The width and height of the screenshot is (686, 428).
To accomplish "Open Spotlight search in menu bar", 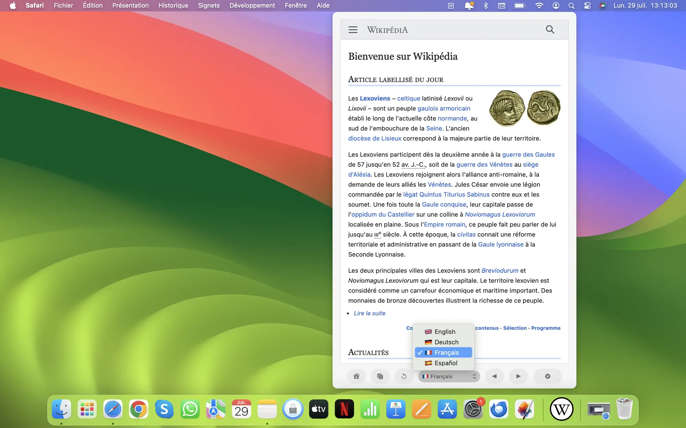I will pyautogui.click(x=571, y=5).
